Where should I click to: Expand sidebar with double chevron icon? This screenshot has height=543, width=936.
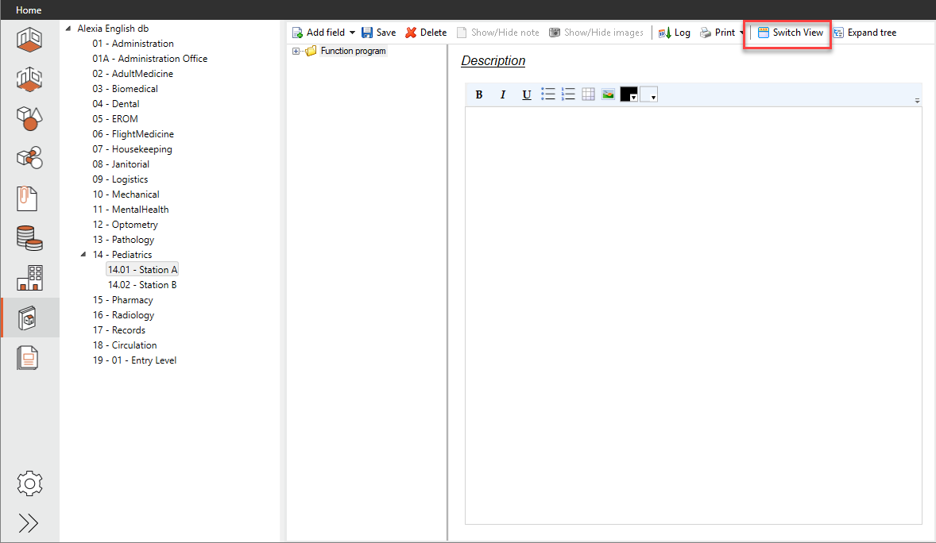(x=29, y=522)
